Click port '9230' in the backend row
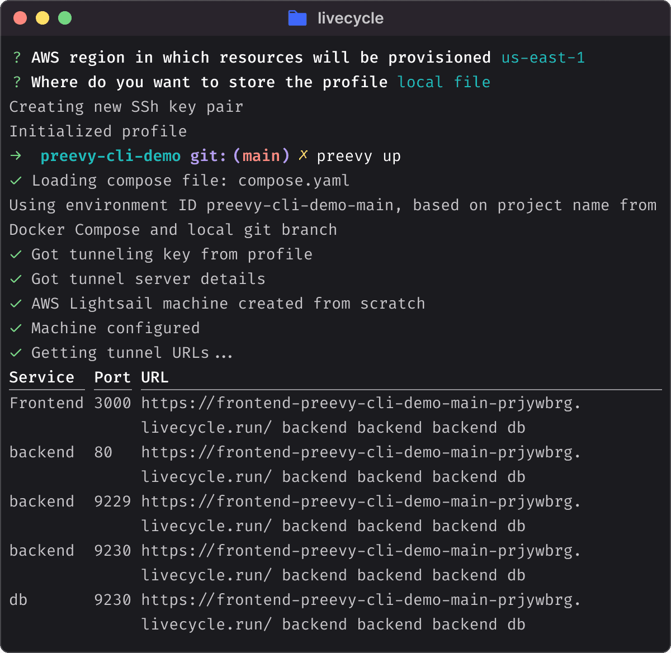This screenshot has width=671, height=653. [x=112, y=551]
